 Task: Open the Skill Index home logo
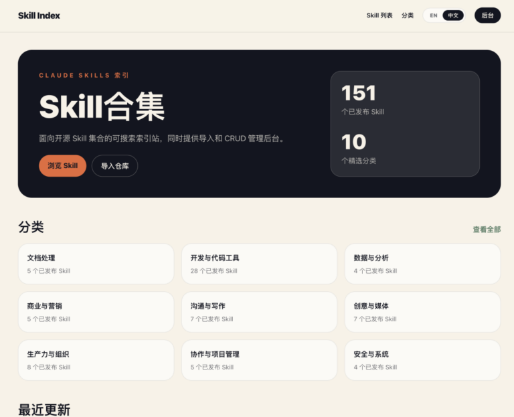(39, 15)
